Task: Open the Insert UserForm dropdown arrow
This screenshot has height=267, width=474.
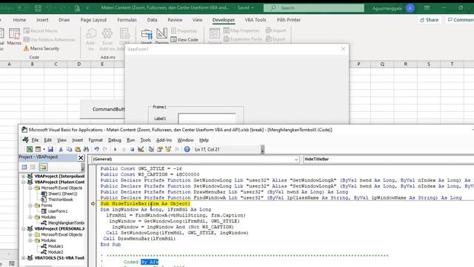Action: tap(44, 149)
